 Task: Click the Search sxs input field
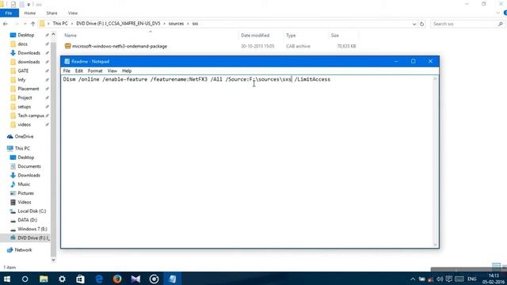pyautogui.click(x=464, y=24)
